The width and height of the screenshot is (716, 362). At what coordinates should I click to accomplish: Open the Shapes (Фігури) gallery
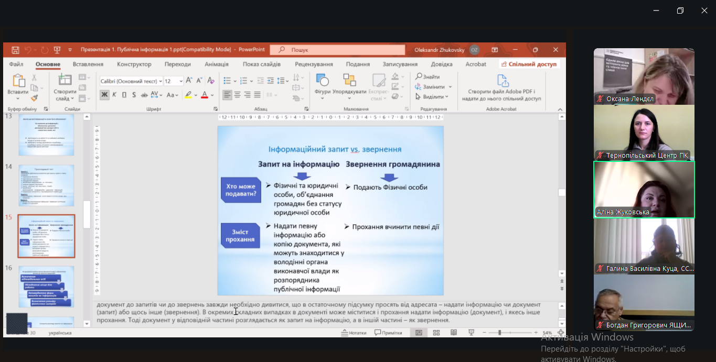pyautogui.click(x=322, y=84)
